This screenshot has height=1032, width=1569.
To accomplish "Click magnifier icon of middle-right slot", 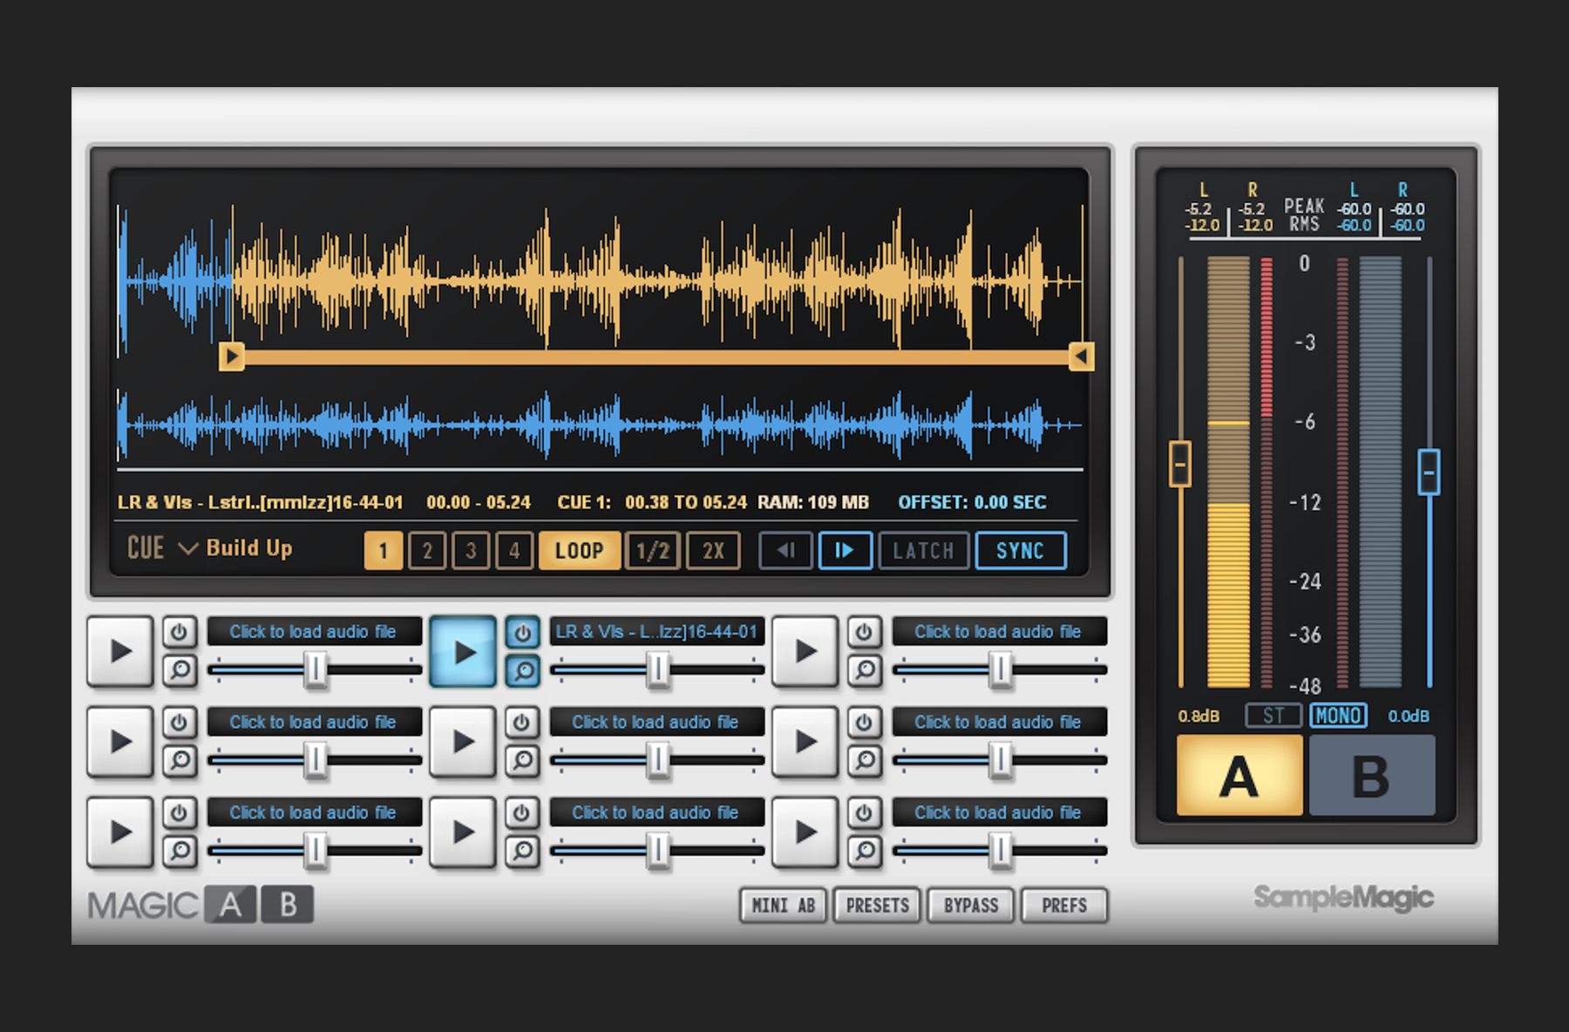I will coord(864,760).
